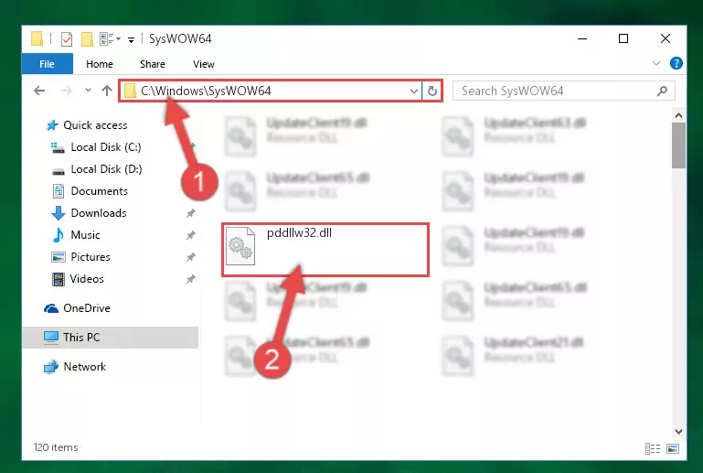Click the Documents icon in sidebar

[59, 191]
